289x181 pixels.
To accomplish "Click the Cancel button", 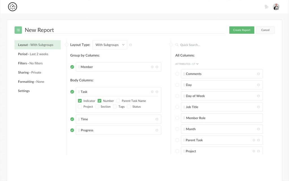I will (x=265, y=30).
